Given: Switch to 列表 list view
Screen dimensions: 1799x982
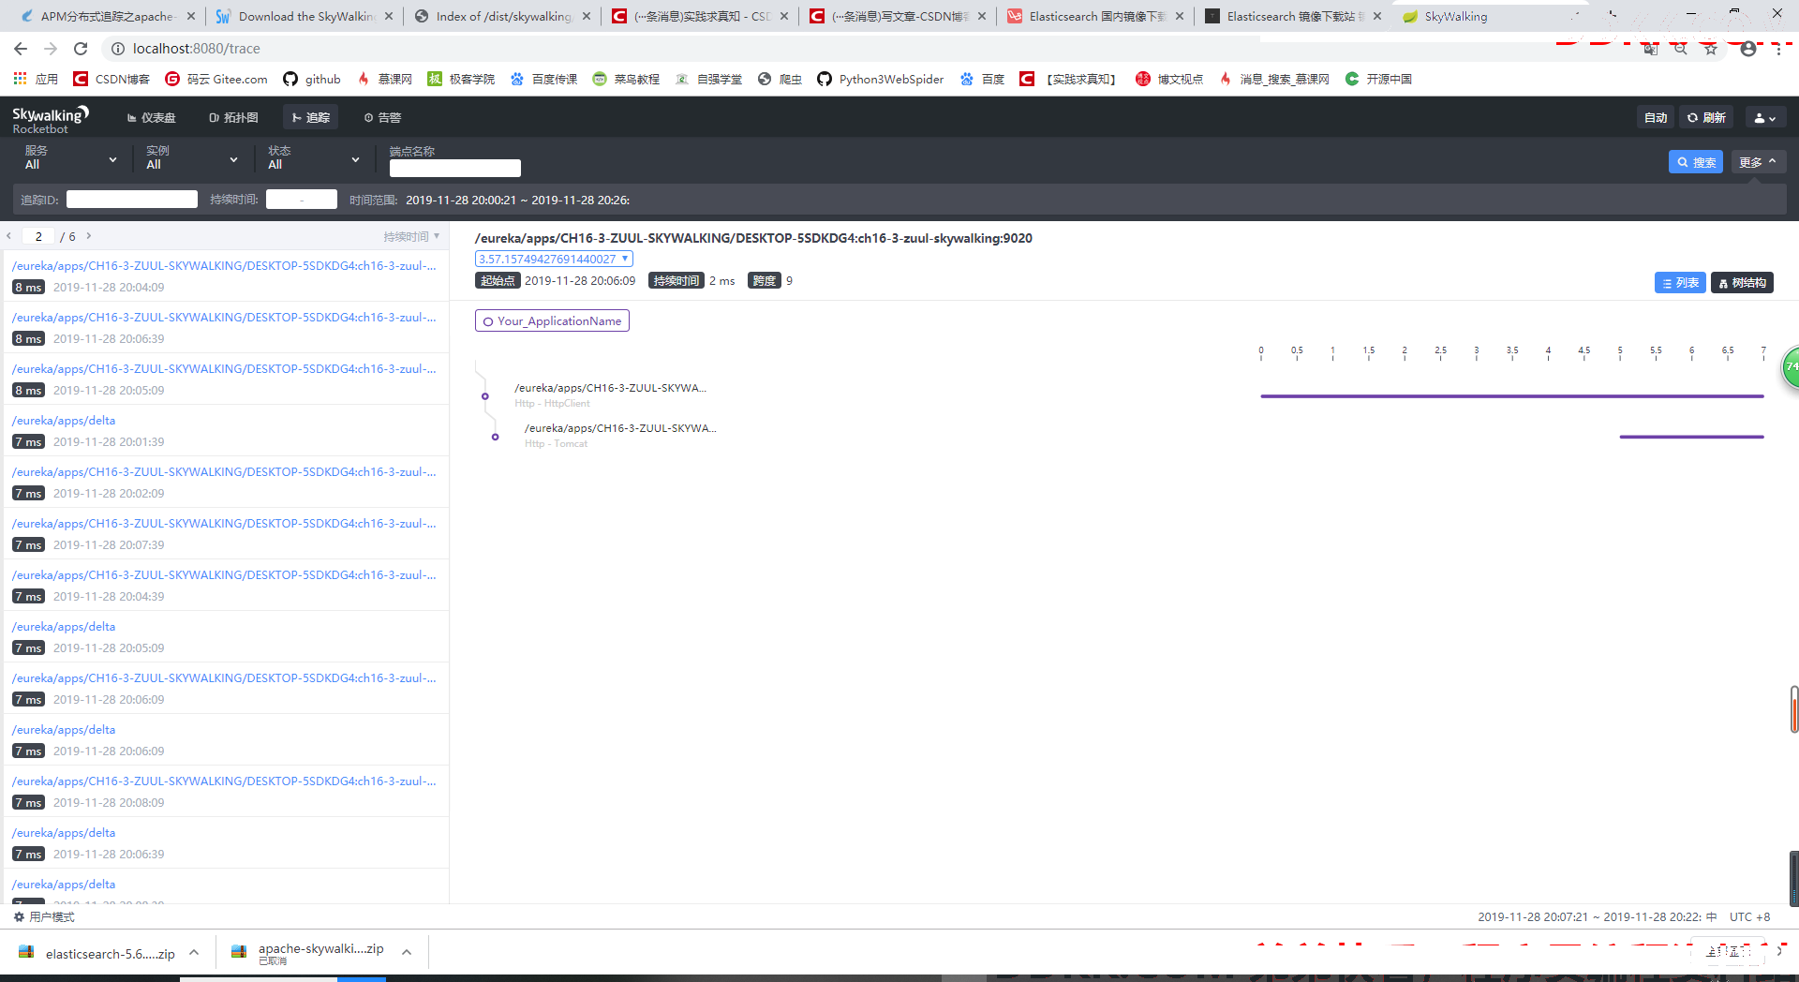Looking at the screenshot, I should tap(1680, 283).
